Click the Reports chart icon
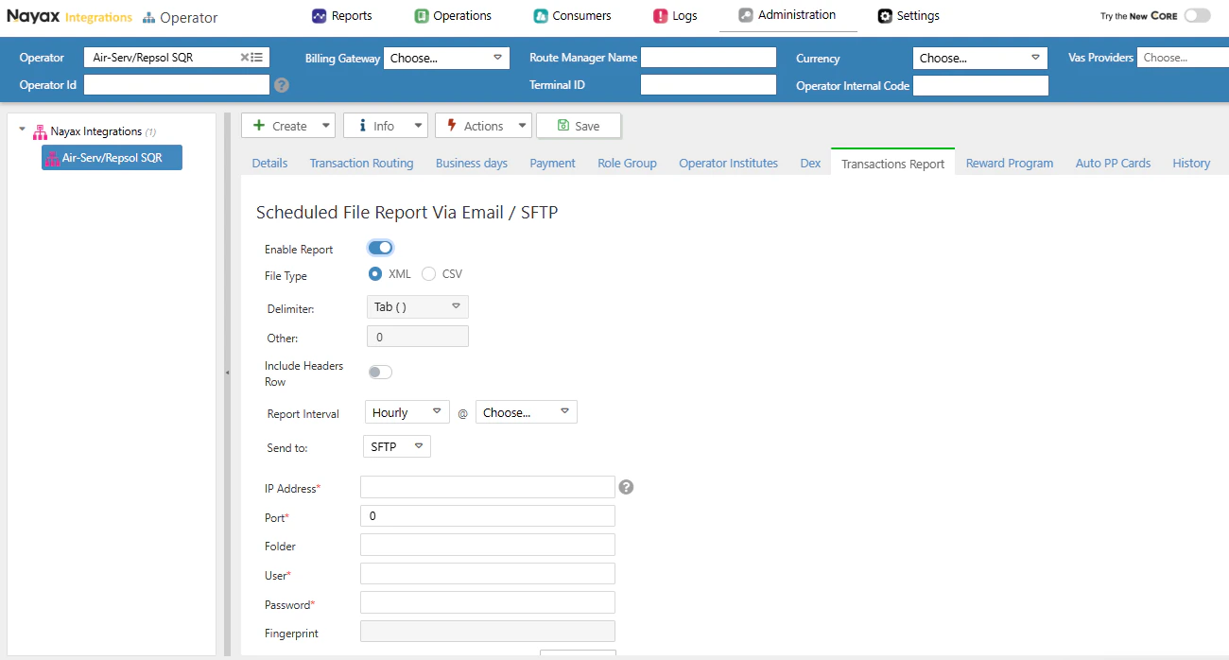 319,16
